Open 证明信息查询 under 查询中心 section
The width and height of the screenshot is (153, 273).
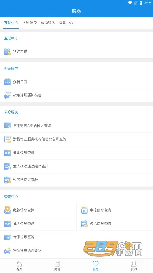pos(38,224)
